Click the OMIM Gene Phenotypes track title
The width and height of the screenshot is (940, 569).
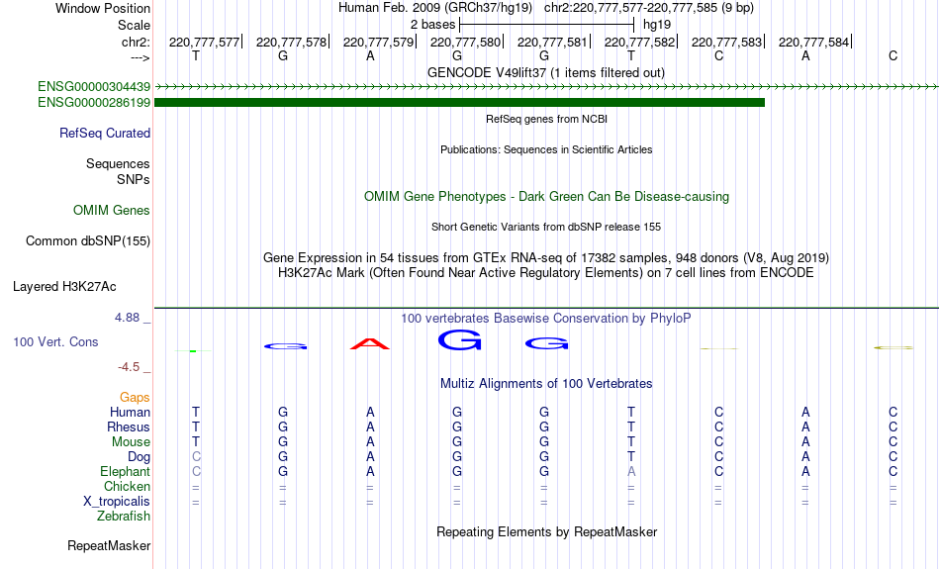pyautogui.click(x=546, y=197)
